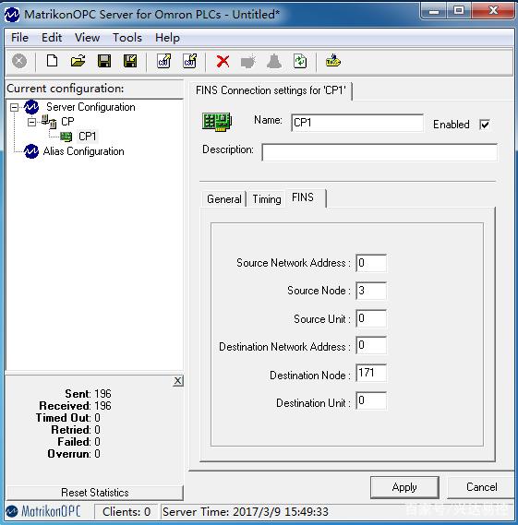Click the Destination Unit field

point(371,400)
